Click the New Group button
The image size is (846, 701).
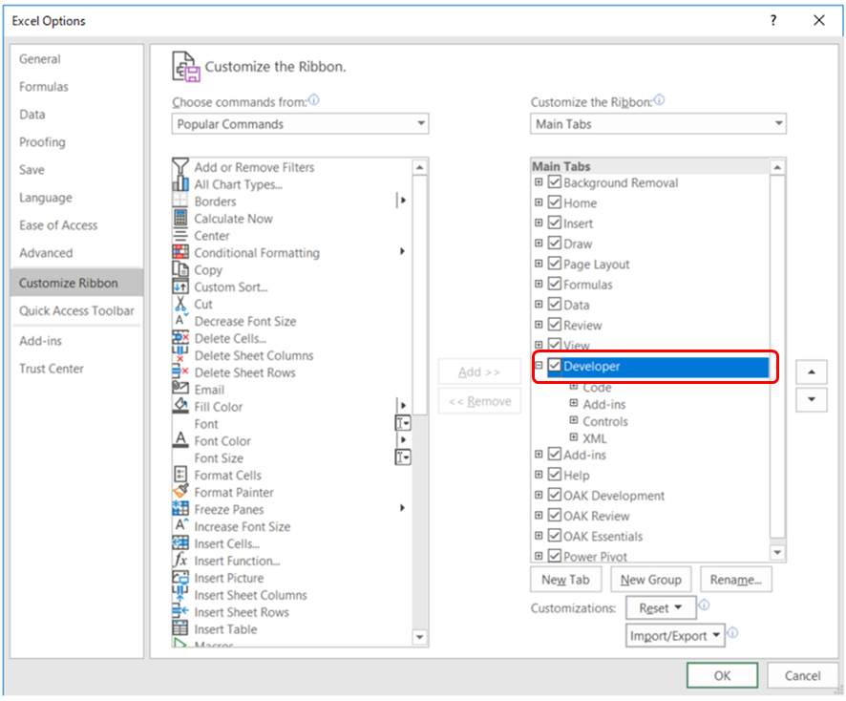click(x=650, y=580)
